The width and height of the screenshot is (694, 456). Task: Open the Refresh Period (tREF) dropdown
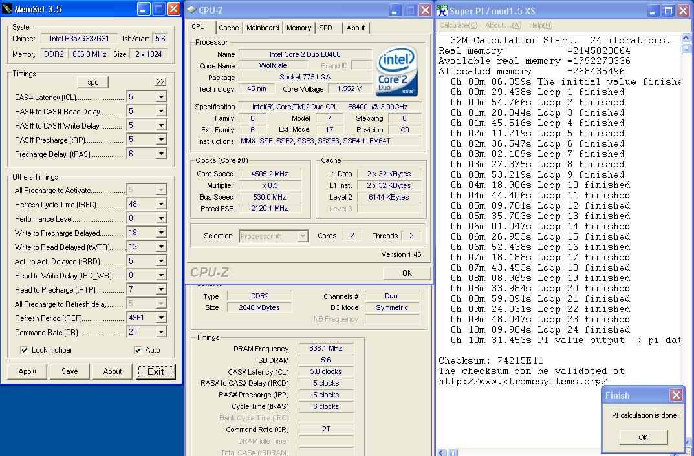pos(161,318)
